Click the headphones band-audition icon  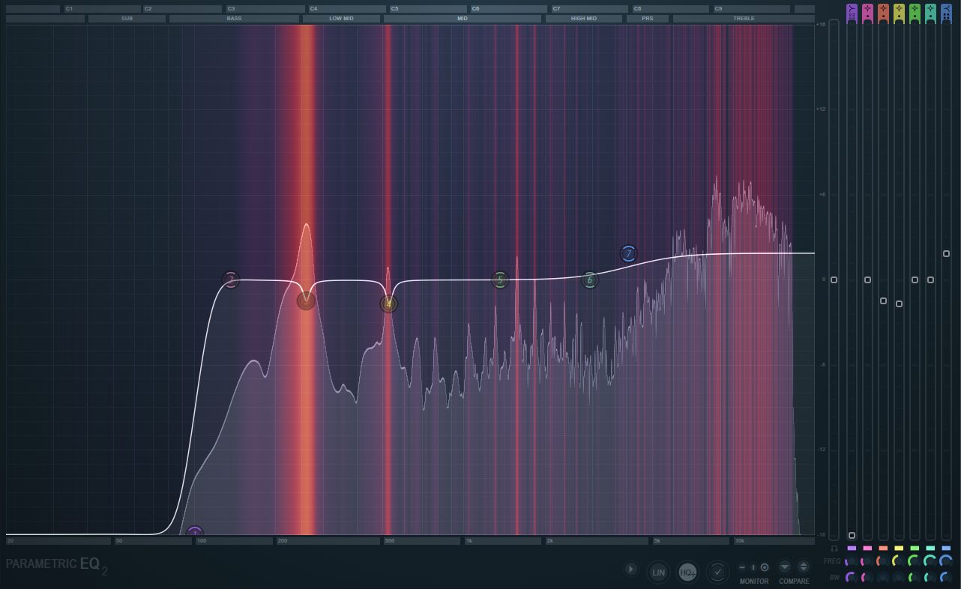click(833, 549)
